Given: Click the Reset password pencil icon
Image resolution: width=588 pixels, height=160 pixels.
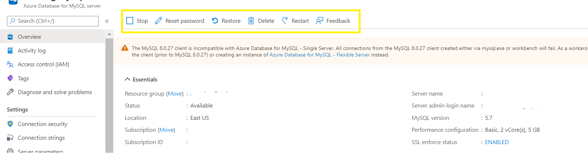Looking at the screenshot, I should coord(158,21).
